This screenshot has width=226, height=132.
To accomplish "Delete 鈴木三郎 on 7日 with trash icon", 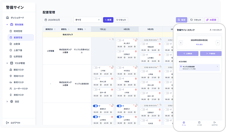I will click(112, 79).
